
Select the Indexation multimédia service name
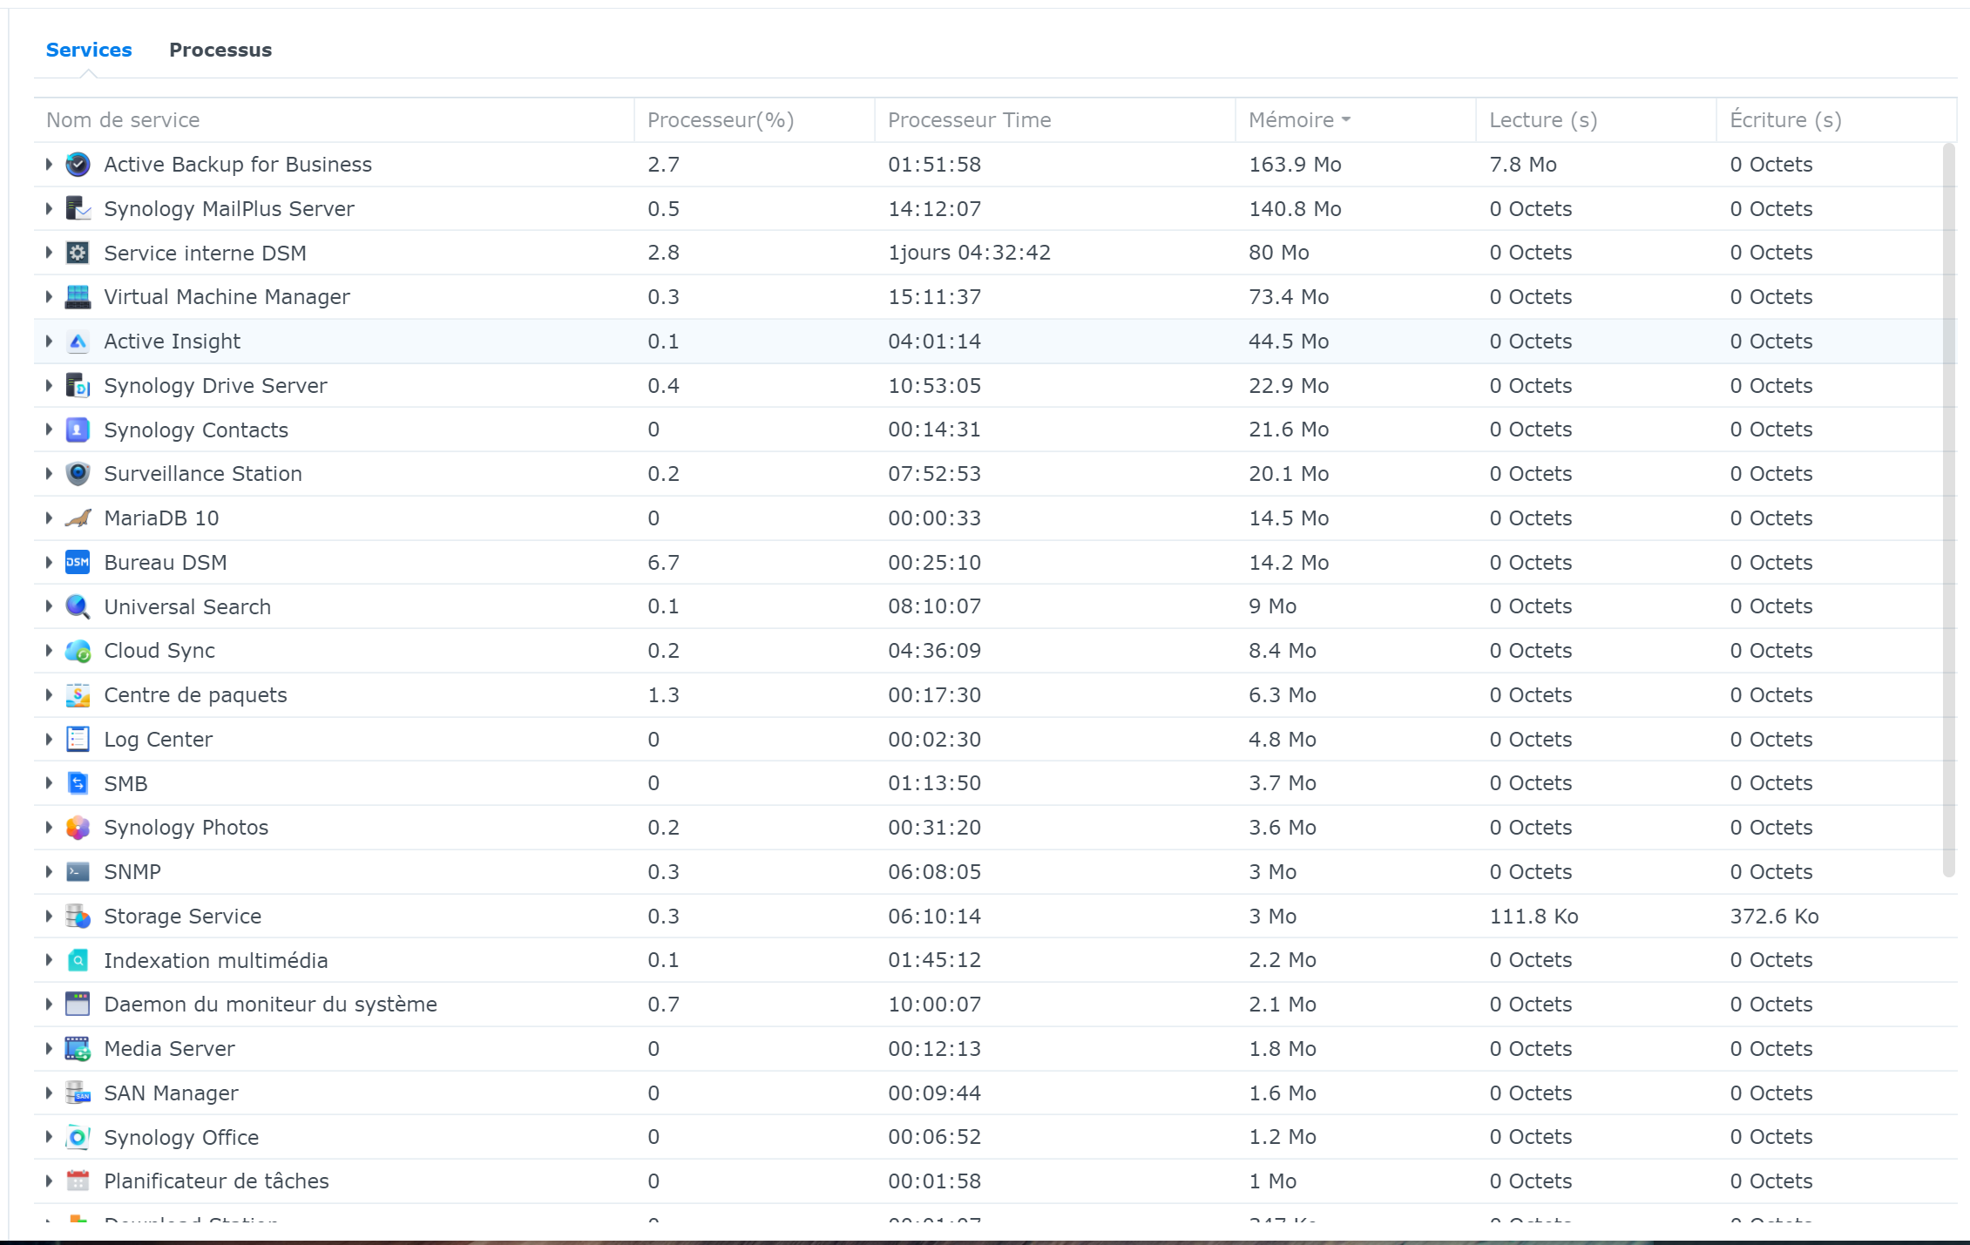216,960
